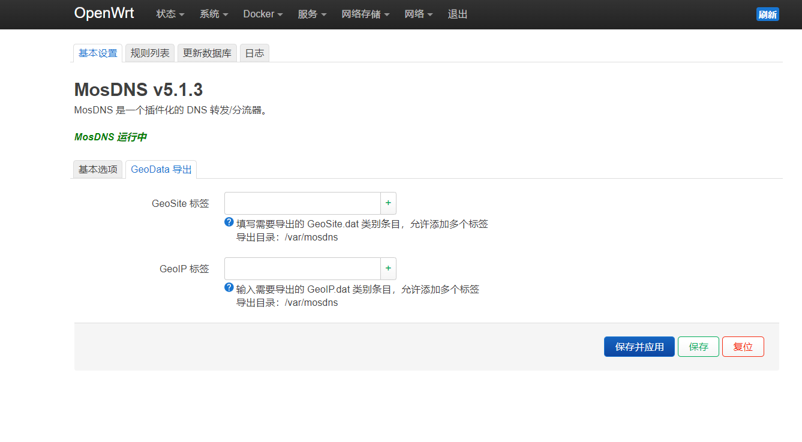Open the Docker dropdown menu
802x442 pixels.
263,14
